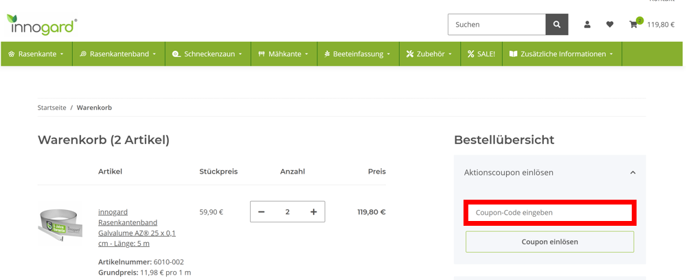Screen dimensions: 686x280
Task: Open the Mähkante menu
Action: (284, 54)
